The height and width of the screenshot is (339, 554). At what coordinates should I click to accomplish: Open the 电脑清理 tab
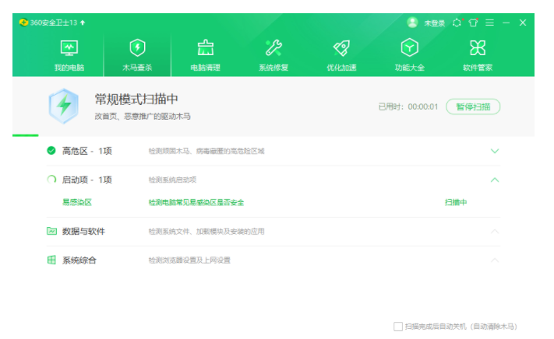[205, 55]
